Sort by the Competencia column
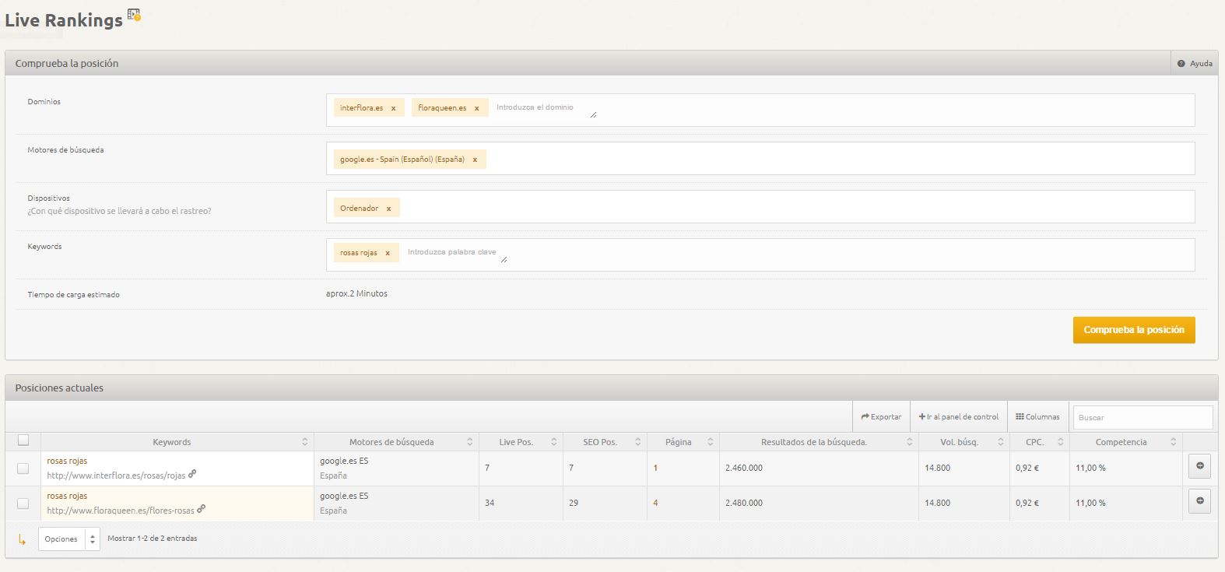The height and width of the screenshot is (572, 1225). click(x=1126, y=442)
